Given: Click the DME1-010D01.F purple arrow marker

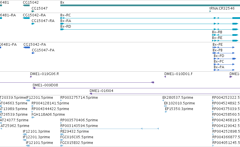Looking at the screenshot, I should (x=165, y=77).
